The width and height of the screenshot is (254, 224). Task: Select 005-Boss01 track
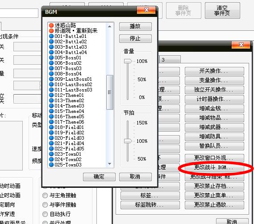coord(65,57)
